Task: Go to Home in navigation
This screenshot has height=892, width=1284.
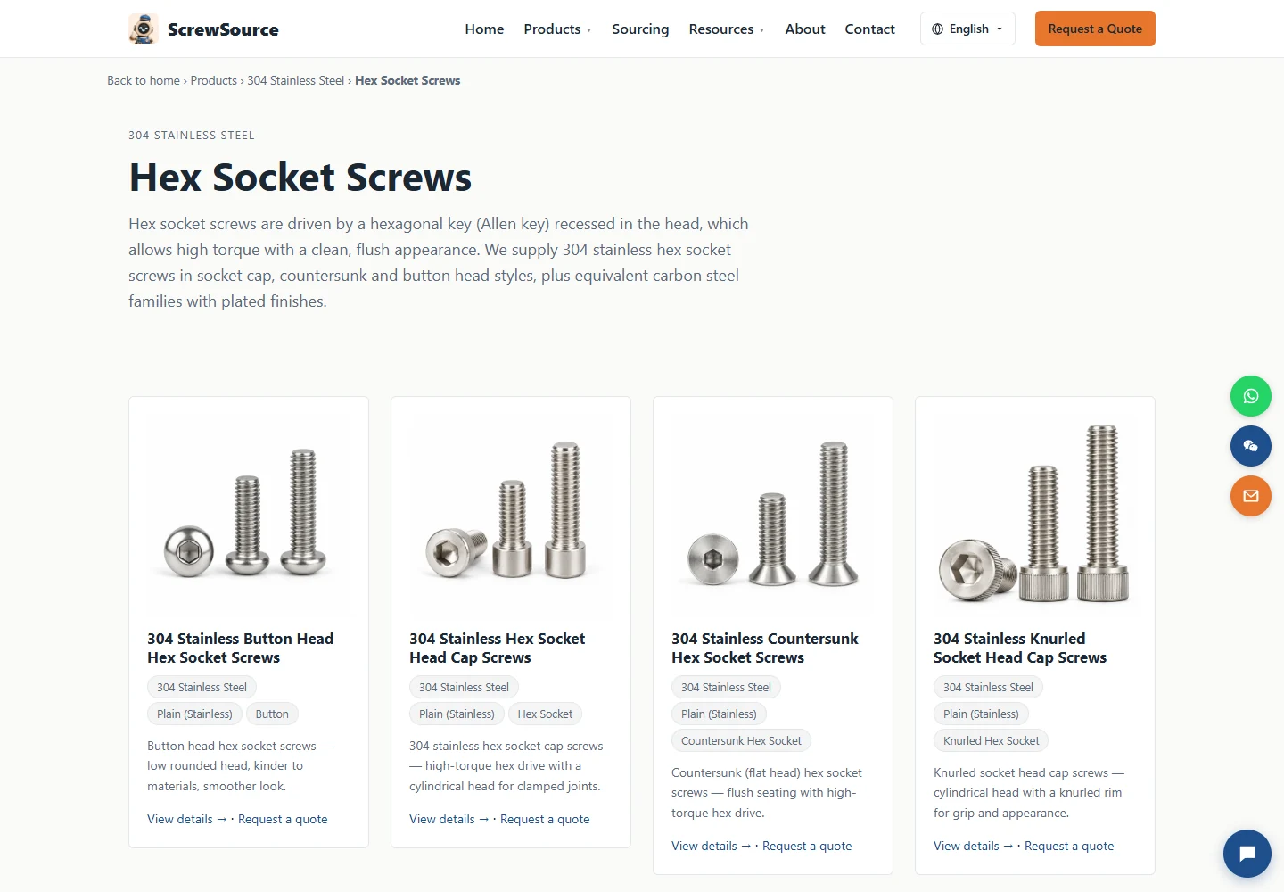Action: (x=484, y=29)
